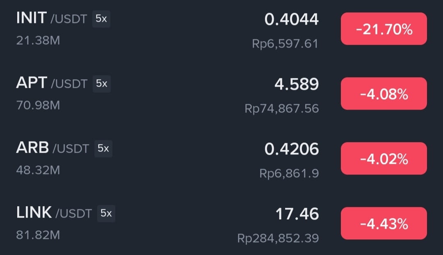Open the APT/USDT trading pair

pyautogui.click(x=221, y=94)
